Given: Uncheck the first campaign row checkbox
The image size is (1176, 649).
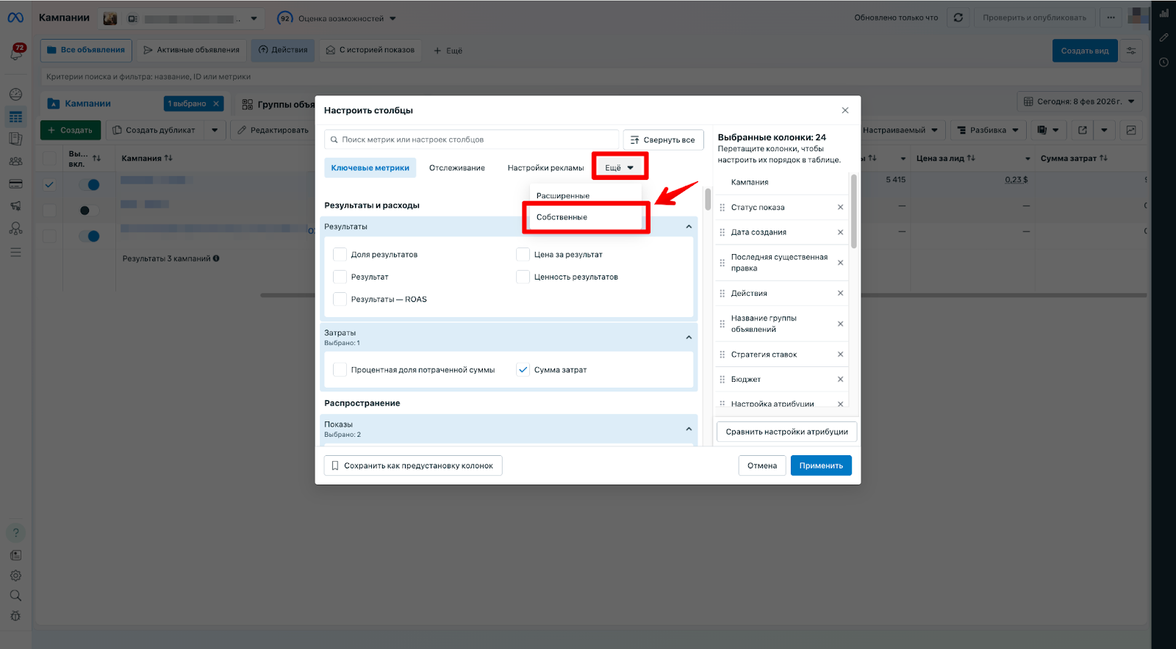Looking at the screenshot, I should coord(49,185).
